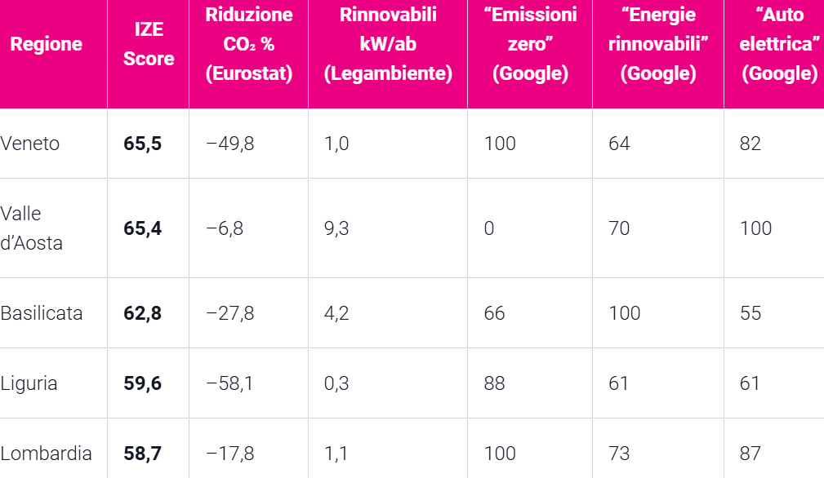
Task: Click the "Energie rinnovabili" (Google) header
Action: click(657, 44)
